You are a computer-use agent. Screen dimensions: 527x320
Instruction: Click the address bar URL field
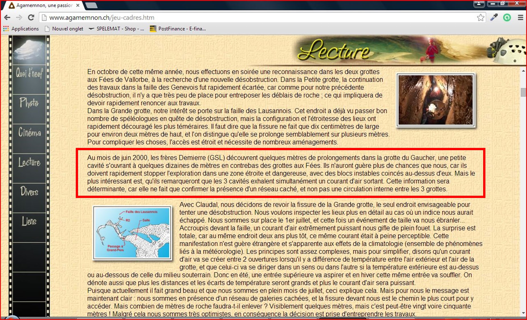coord(256,18)
